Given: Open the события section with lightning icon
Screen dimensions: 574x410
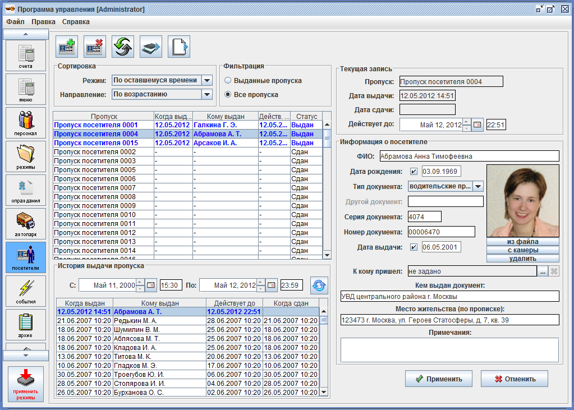Looking at the screenshot, I should [x=26, y=291].
